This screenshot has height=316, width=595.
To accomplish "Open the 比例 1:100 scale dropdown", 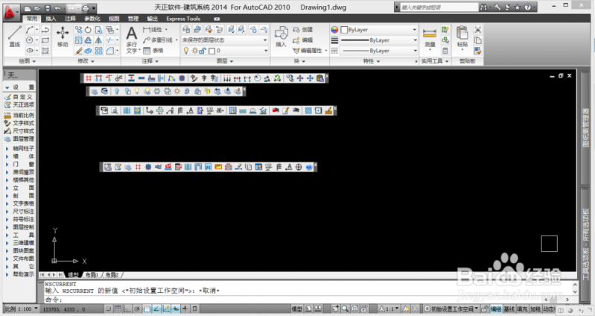I will (22, 309).
